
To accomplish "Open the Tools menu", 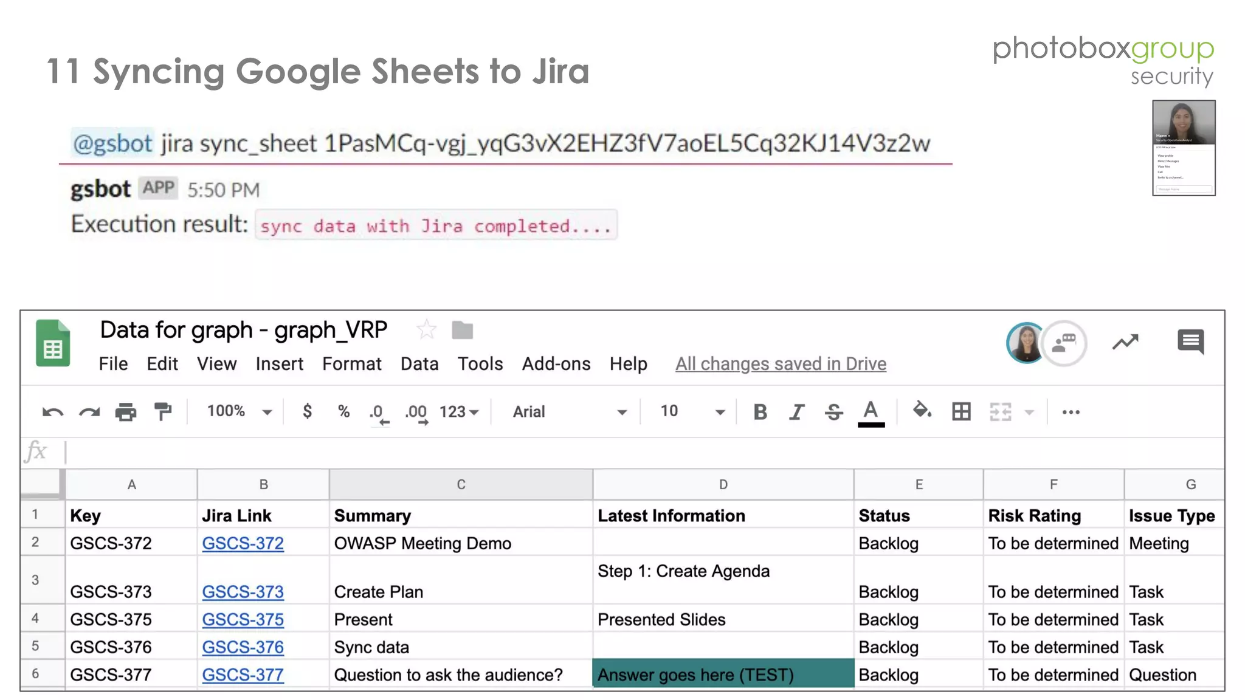I will [480, 363].
